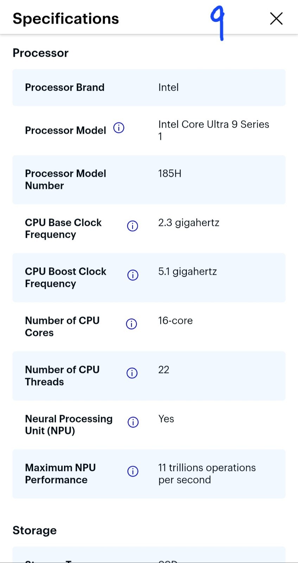The width and height of the screenshot is (298, 563).
Task: Open info icon for Processor Model
Action: 119,128
